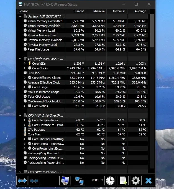
Task: Click the CPU Package thermometer icon
Action: tap(25, 130)
